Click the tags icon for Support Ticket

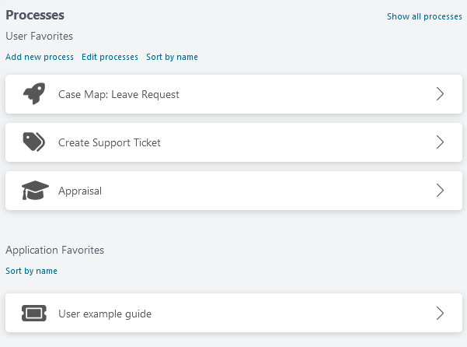pyautogui.click(x=33, y=142)
